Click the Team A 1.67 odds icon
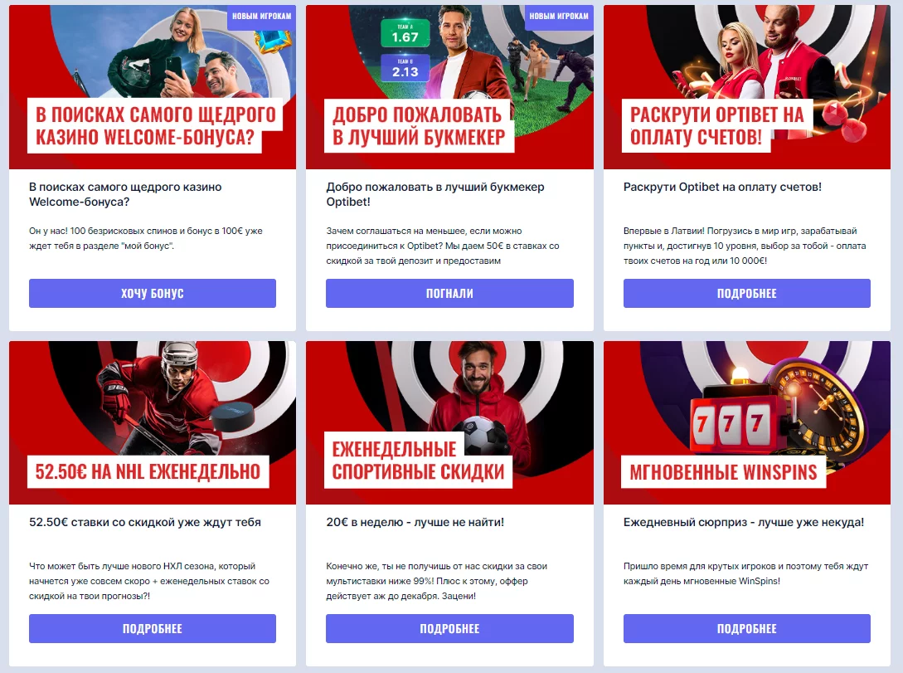Image resolution: width=903 pixels, height=673 pixels. (x=405, y=34)
